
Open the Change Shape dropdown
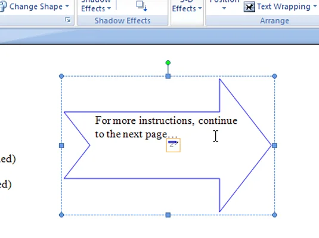point(35,7)
